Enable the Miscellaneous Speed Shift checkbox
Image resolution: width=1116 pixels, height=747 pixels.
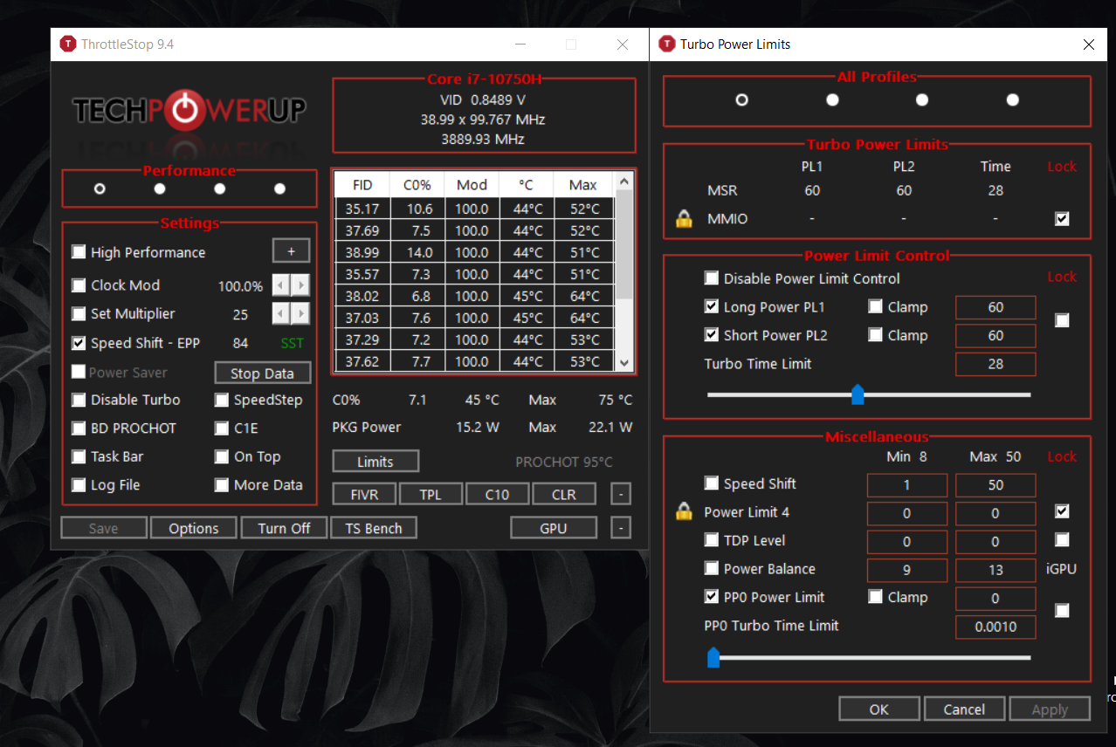point(712,483)
